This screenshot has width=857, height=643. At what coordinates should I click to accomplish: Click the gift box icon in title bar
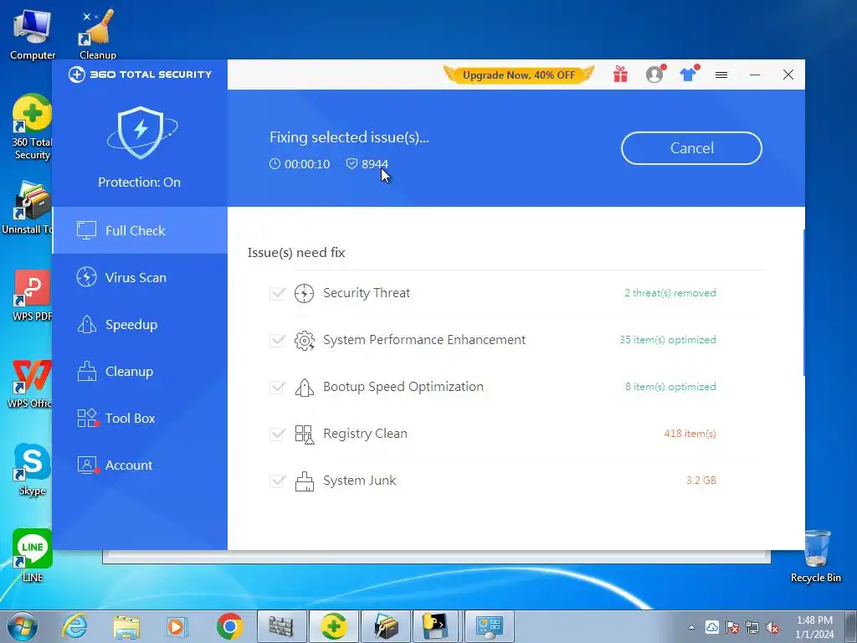pos(620,75)
